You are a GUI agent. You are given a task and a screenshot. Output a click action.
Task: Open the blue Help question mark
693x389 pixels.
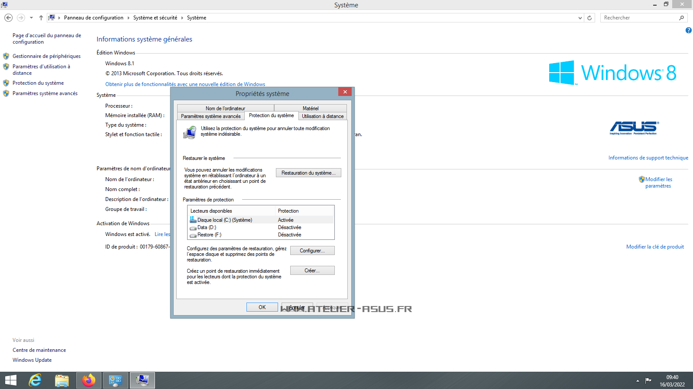point(688,30)
